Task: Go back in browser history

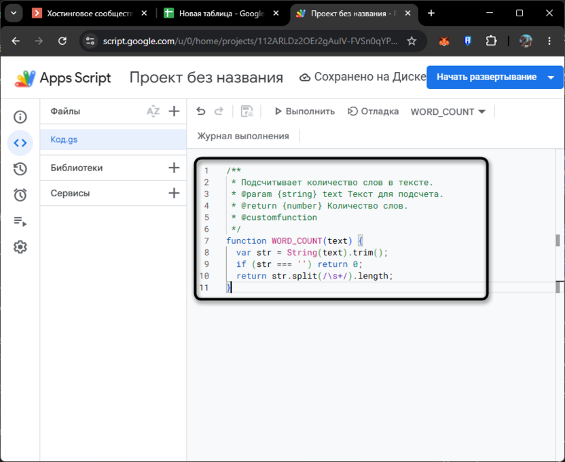Action: (16, 41)
